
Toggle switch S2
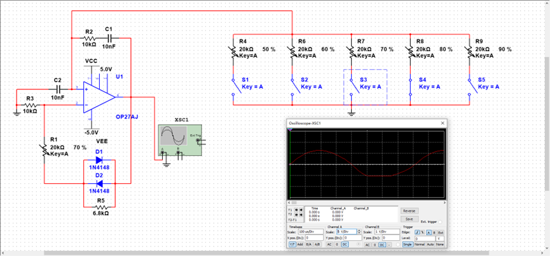295,86
